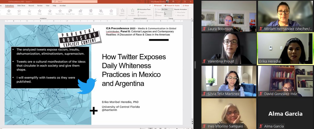Switch to Normal view in status bar

click(x=151, y=128)
